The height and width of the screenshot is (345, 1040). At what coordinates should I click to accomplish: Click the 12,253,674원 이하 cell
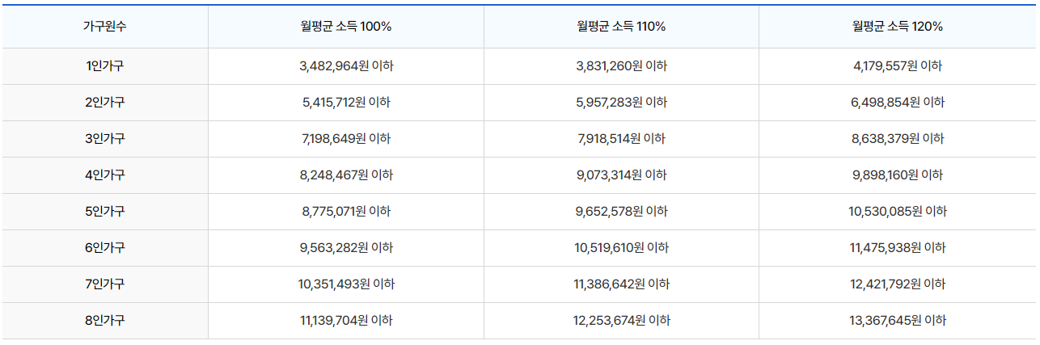621,321
